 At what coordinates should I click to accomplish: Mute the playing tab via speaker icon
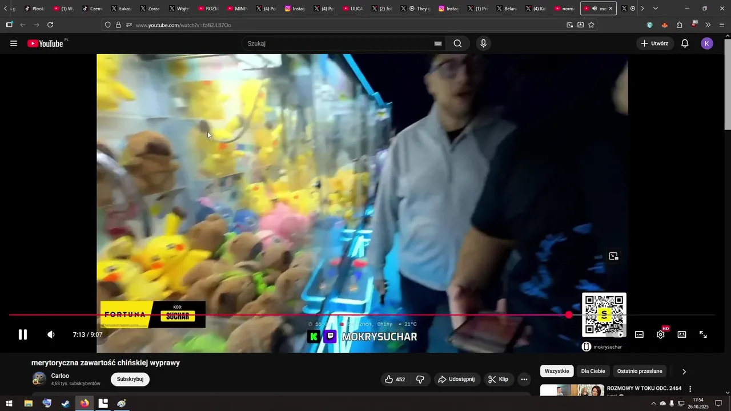coord(595,9)
